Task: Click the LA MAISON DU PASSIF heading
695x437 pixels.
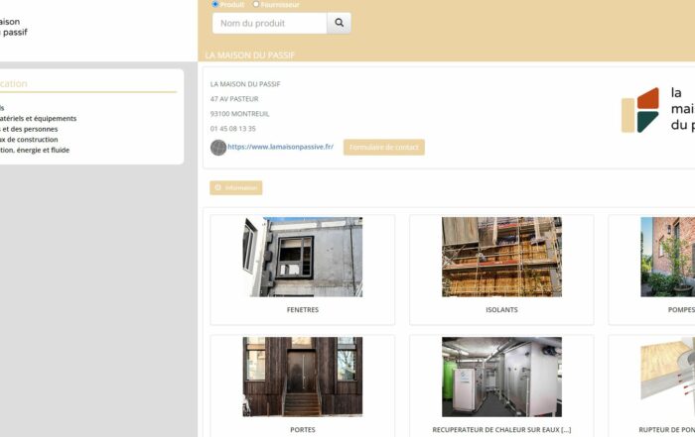Action: pos(249,55)
